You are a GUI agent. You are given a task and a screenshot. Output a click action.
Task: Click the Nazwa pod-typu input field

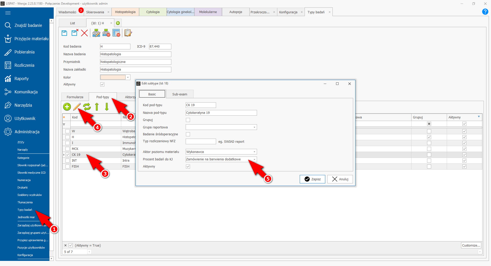click(221, 113)
